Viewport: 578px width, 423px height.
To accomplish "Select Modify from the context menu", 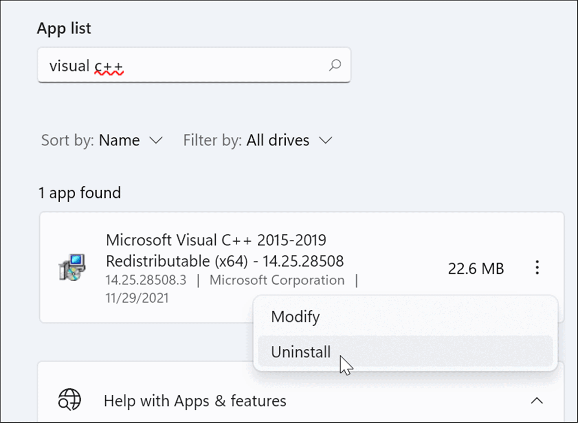I will (295, 316).
